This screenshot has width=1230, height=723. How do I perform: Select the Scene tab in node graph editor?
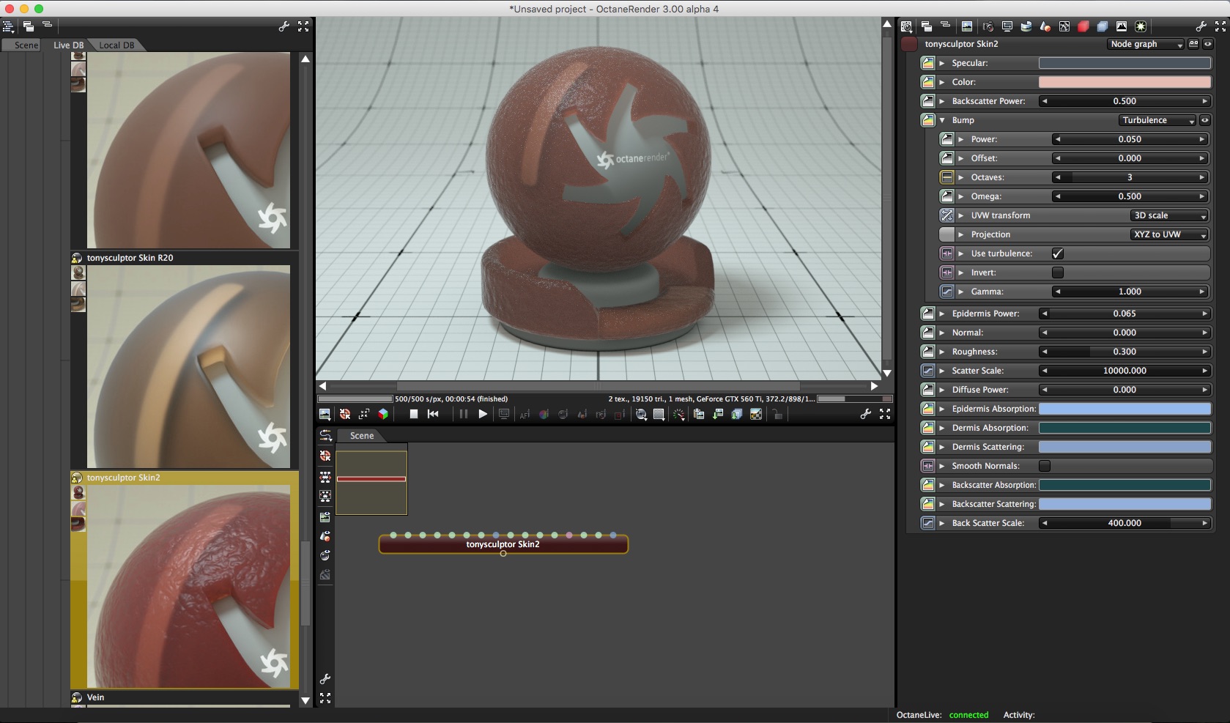pos(362,436)
